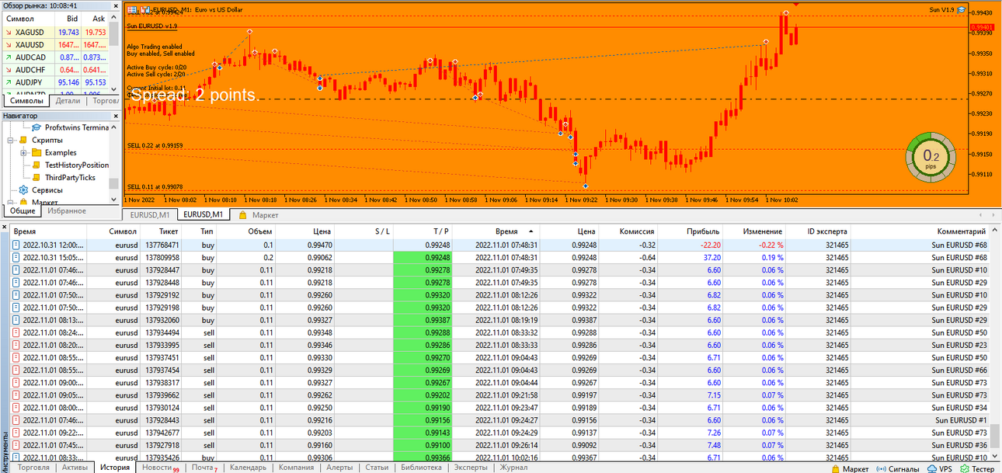Open the Новости tab in toolbox
Image resolution: width=1002 pixels, height=473 pixels.
pyautogui.click(x=161, y=468)
